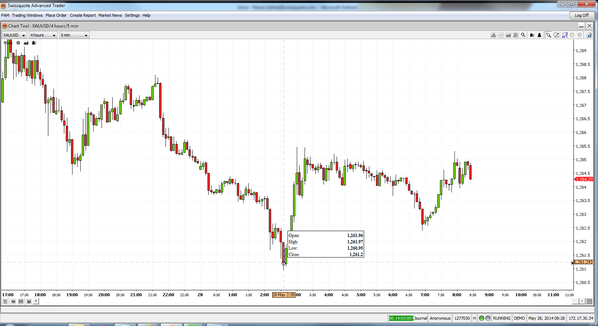Click the Chart Tool title icon
This screenshot has width=598, height=326.
pyautogui.click(x=5, y=26)
